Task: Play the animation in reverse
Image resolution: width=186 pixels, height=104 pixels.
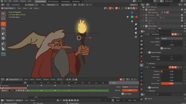Action: click(x=69, y=100)
